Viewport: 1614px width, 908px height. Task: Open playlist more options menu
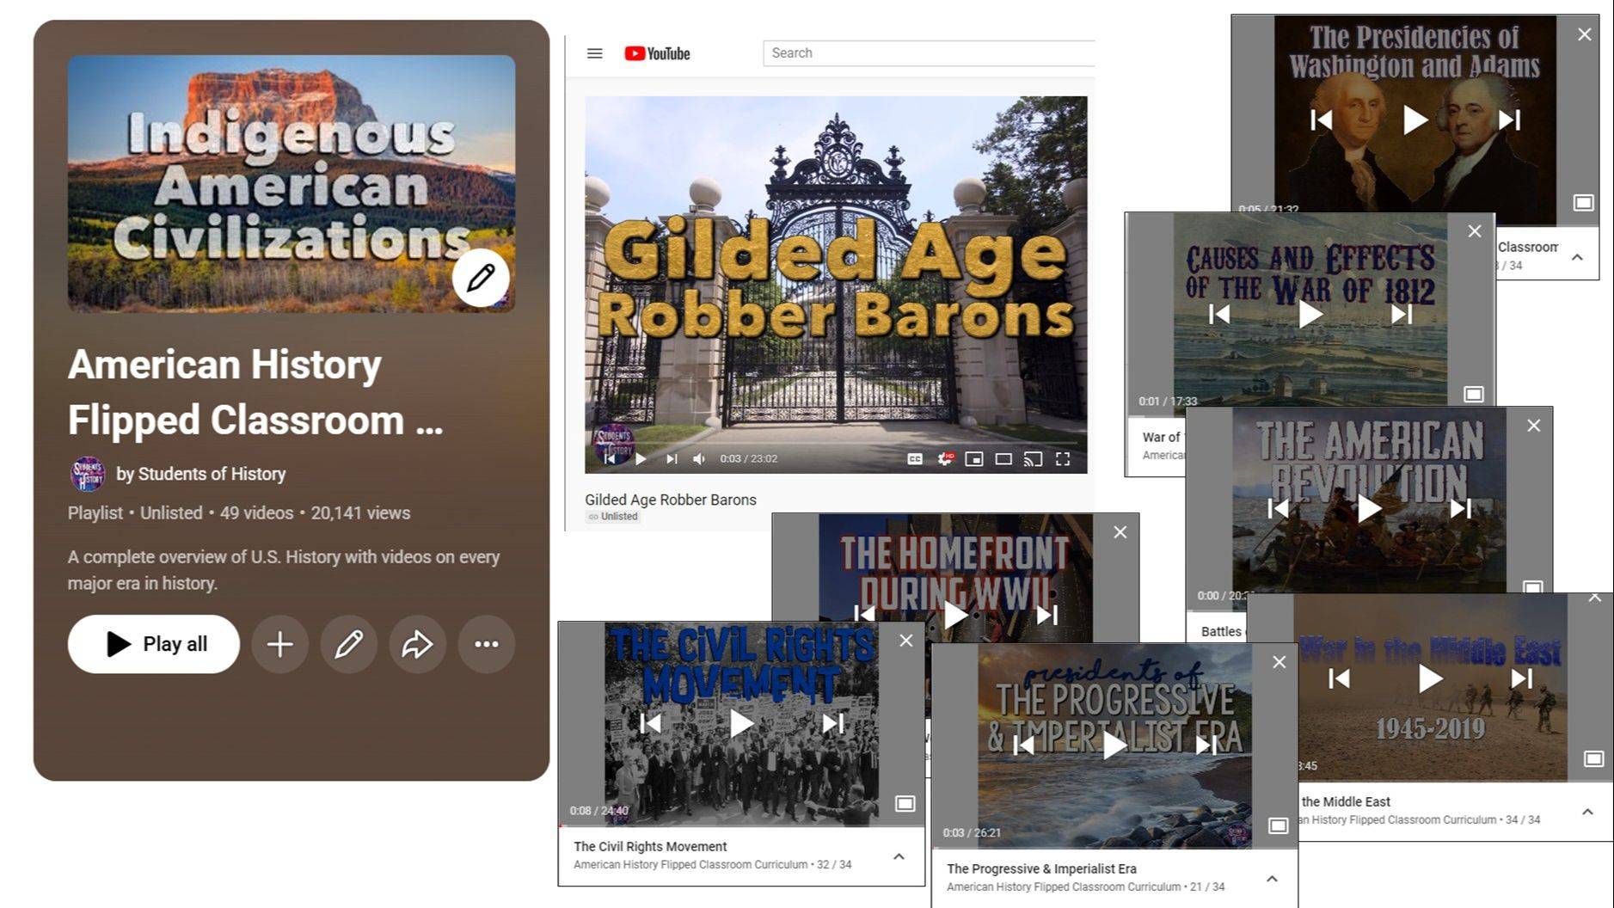coord(487,644)
